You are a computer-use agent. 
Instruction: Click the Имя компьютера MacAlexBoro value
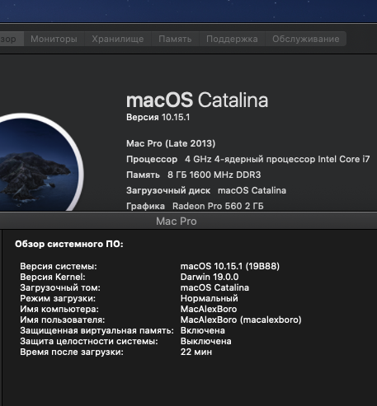(209, 309)
